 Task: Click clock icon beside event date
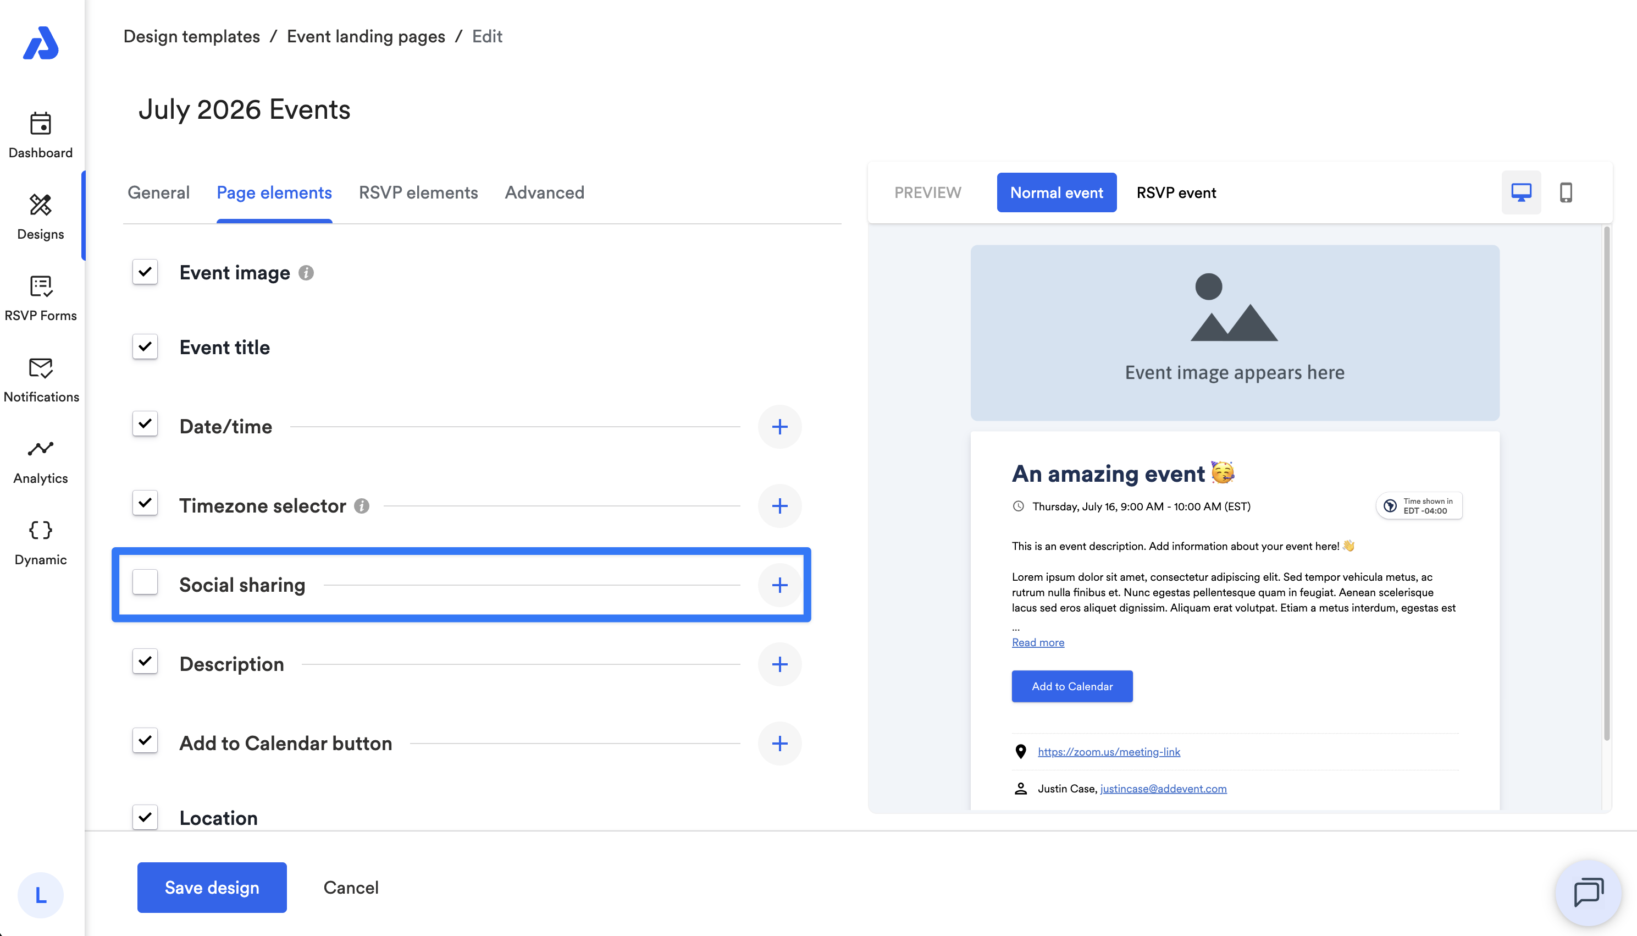pyautogui.click(x=1017, y=506)
